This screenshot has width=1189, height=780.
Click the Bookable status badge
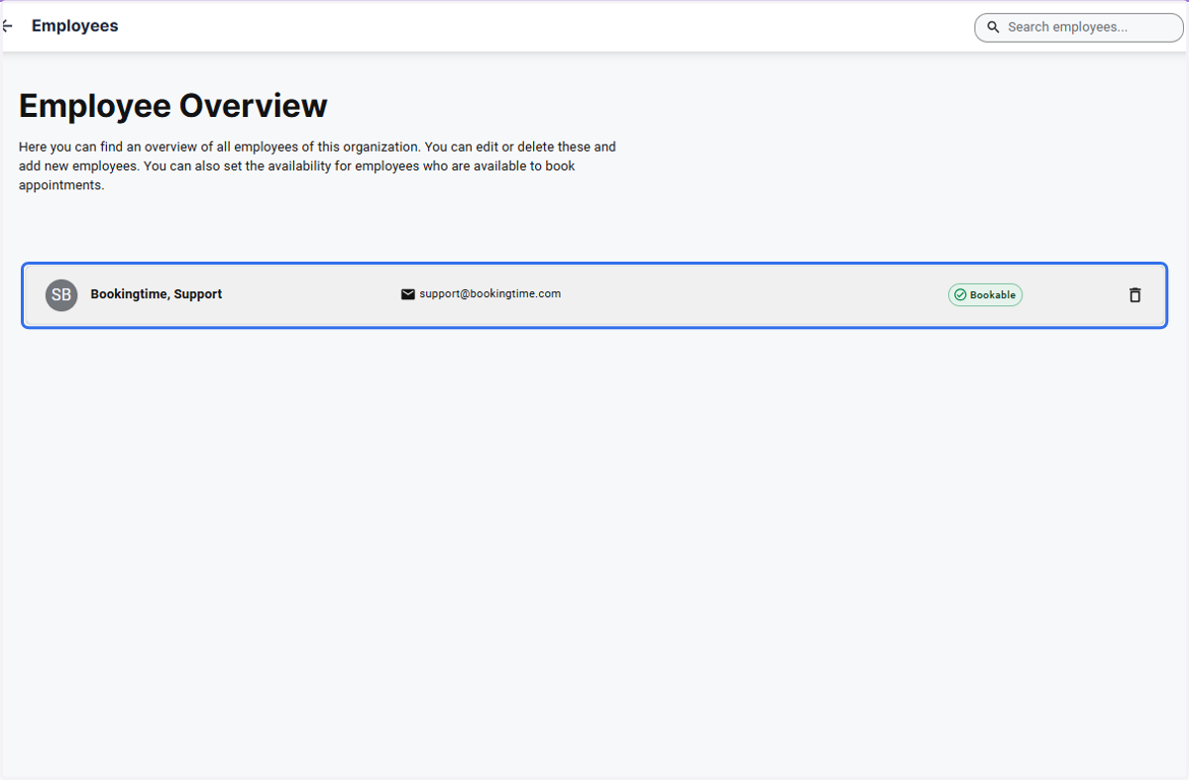coord(985,294)
